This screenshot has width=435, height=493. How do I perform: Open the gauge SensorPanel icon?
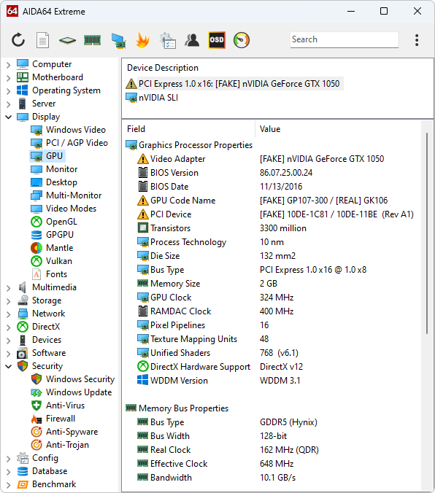point(242,40)
